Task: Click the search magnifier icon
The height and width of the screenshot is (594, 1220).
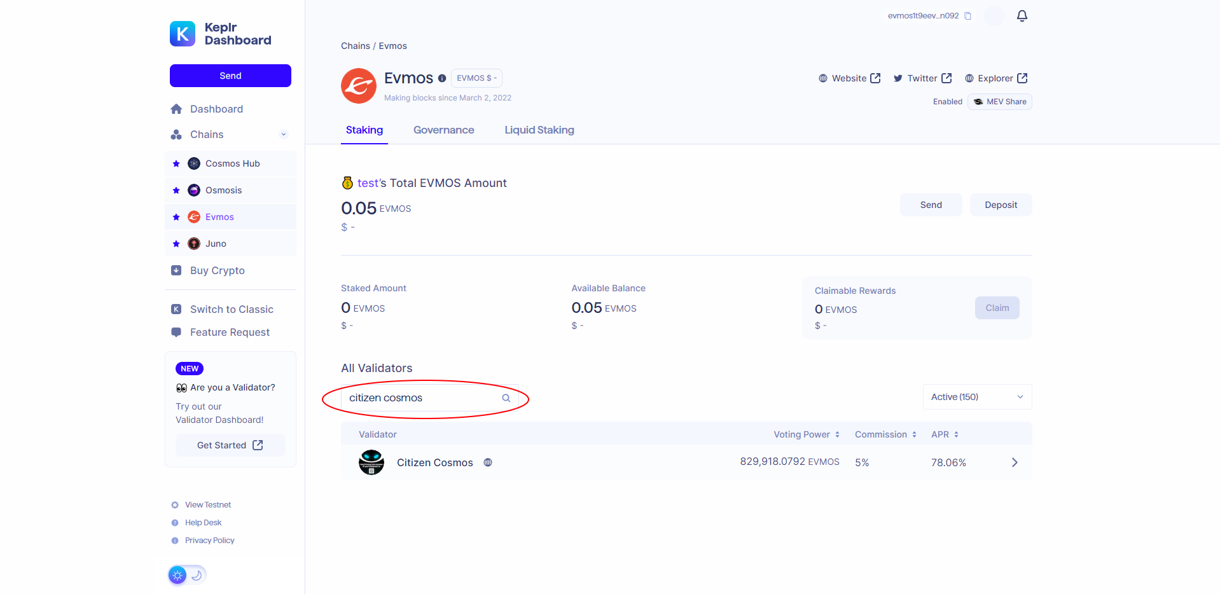Action: click(506, 398)
